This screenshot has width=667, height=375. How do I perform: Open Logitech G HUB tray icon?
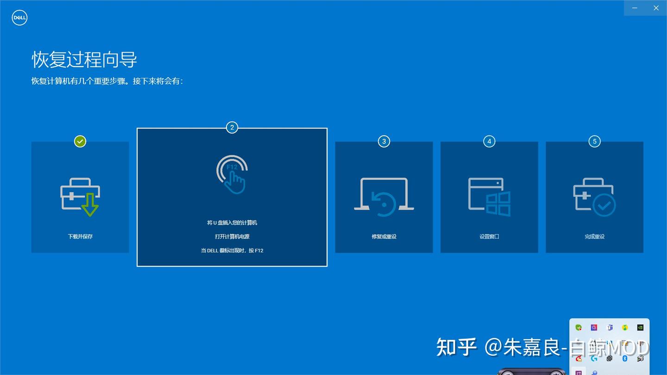pos(594,358)
